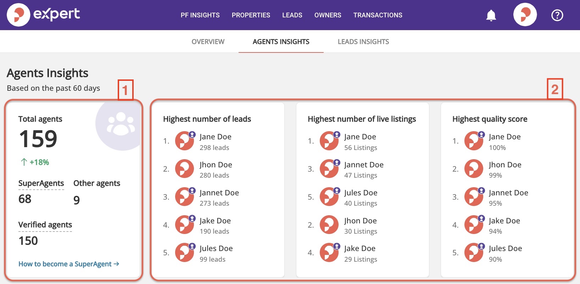Switch to the Overview tab
Image resolution: width=580 pixels, height=284 pixels.
208,42
